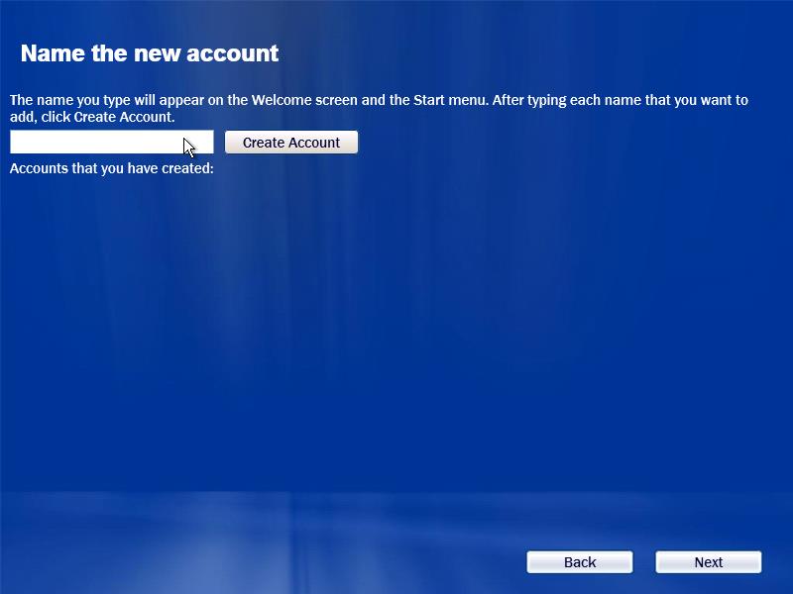The height and width of the screenshot is (594, 793).
Task: Click the 'Accounts that you have created:' label
Action: pos(112,168)
